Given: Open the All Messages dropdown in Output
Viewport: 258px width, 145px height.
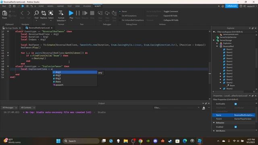Looking at the screenshot, I should (9, 108).
